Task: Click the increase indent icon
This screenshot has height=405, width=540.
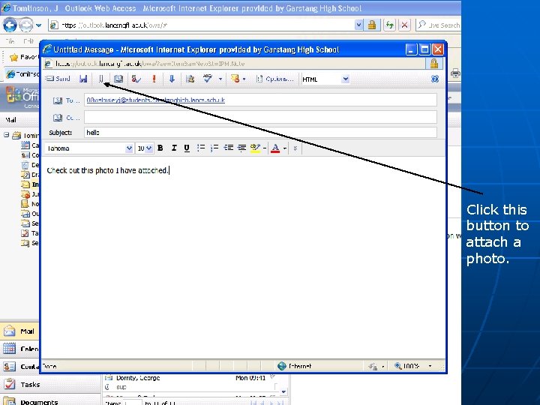Action: click(242, 148)
